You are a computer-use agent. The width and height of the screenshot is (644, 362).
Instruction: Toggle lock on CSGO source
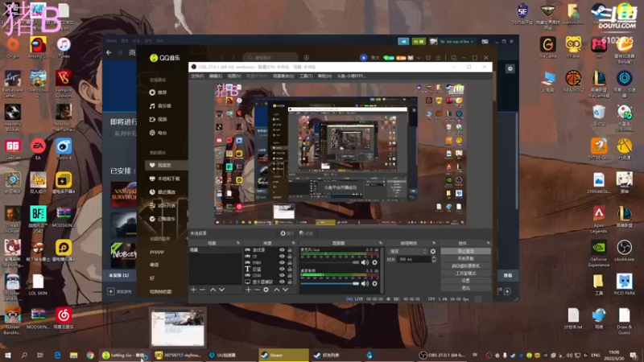click(290, 276)
